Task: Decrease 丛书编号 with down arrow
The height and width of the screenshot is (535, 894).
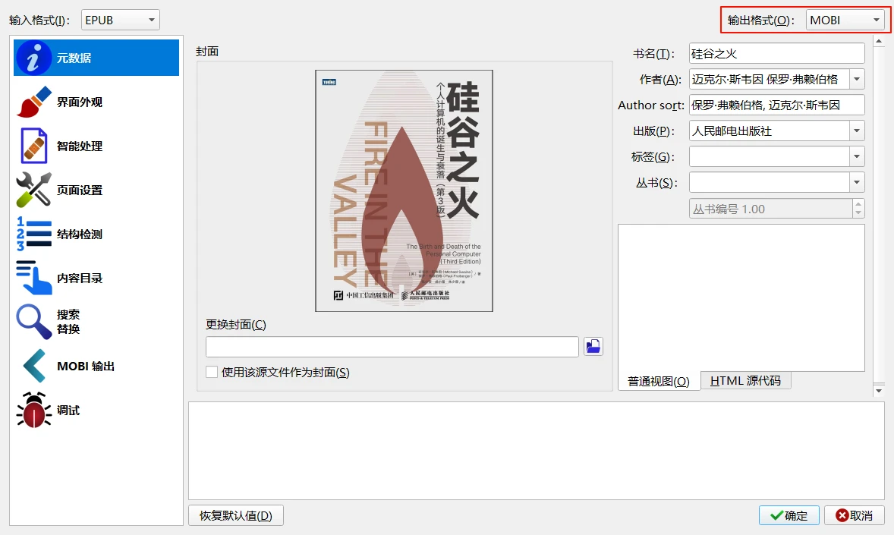Action: pos(858,213)
